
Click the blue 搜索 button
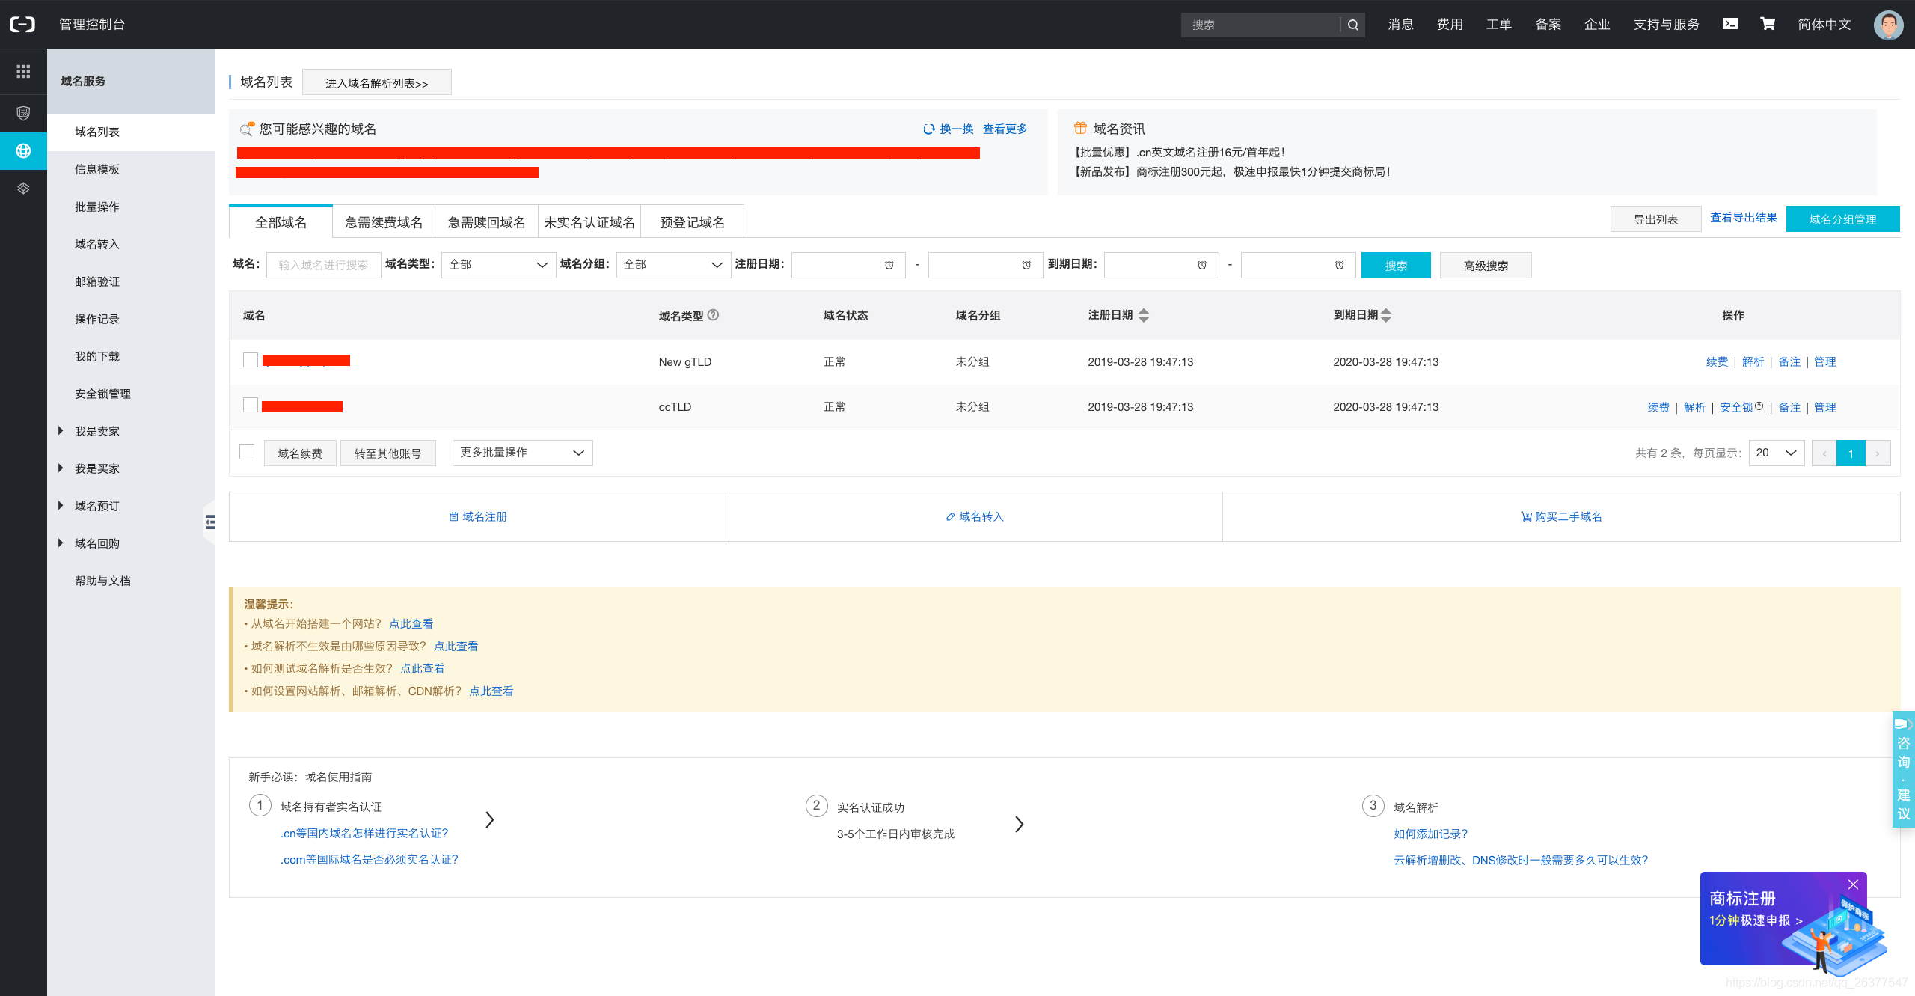coord(1395,266)
